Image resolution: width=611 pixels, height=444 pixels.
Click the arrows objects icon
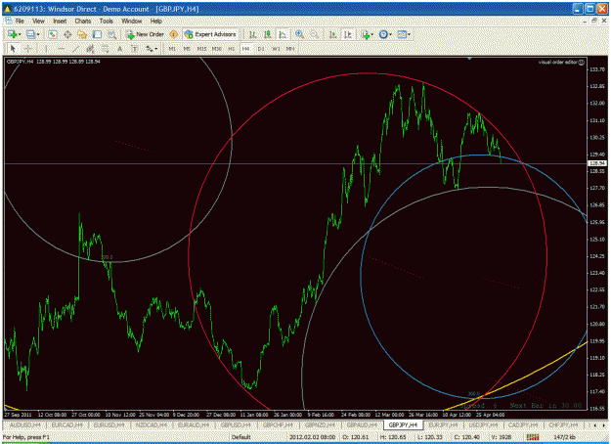click(150, 49)
